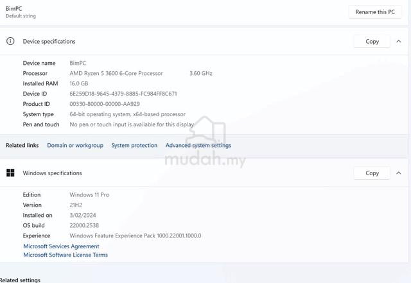Click the System type label

coord(39,114)
